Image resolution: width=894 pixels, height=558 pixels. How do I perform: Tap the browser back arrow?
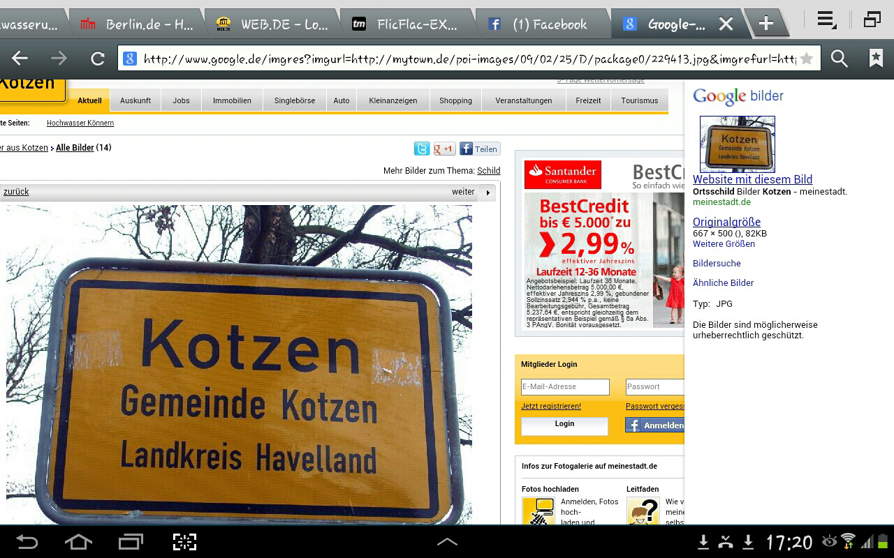(20, 59)
